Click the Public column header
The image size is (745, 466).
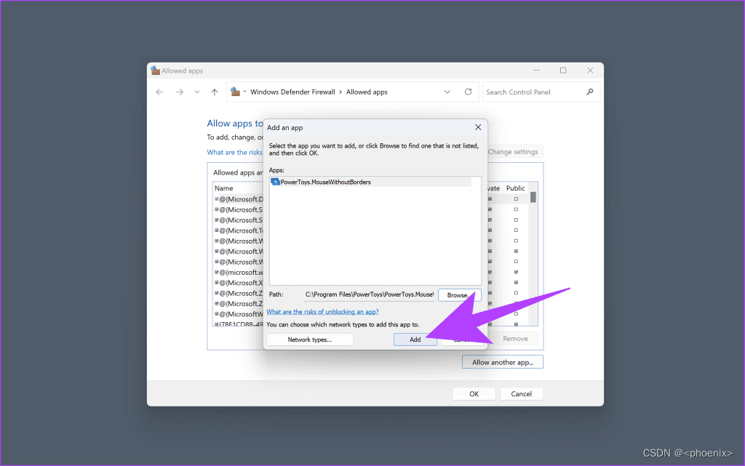(x=516, y=188)
